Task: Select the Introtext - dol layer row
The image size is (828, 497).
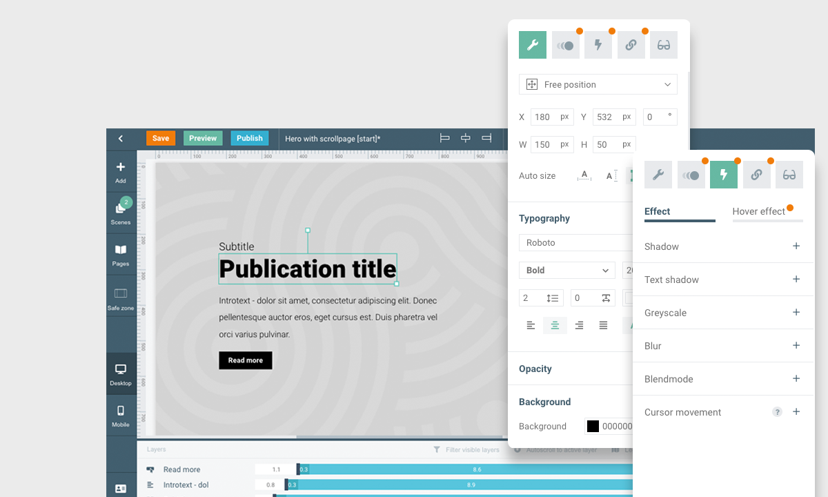Action: pos(186,485)
